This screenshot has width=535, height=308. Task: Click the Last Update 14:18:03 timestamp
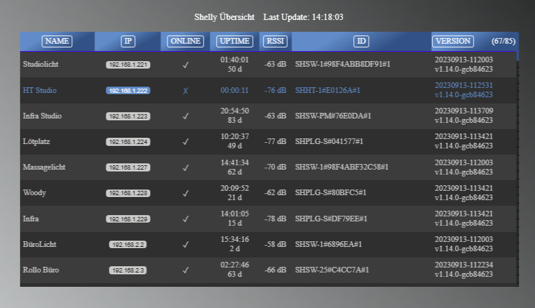(x=303, y=17)
